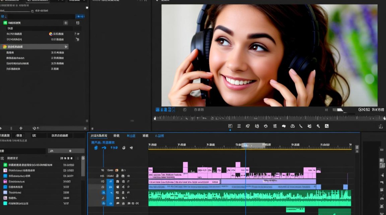
Task: Toggle the blue highlighted target button on the purple clip track
Action: (110, 181)
